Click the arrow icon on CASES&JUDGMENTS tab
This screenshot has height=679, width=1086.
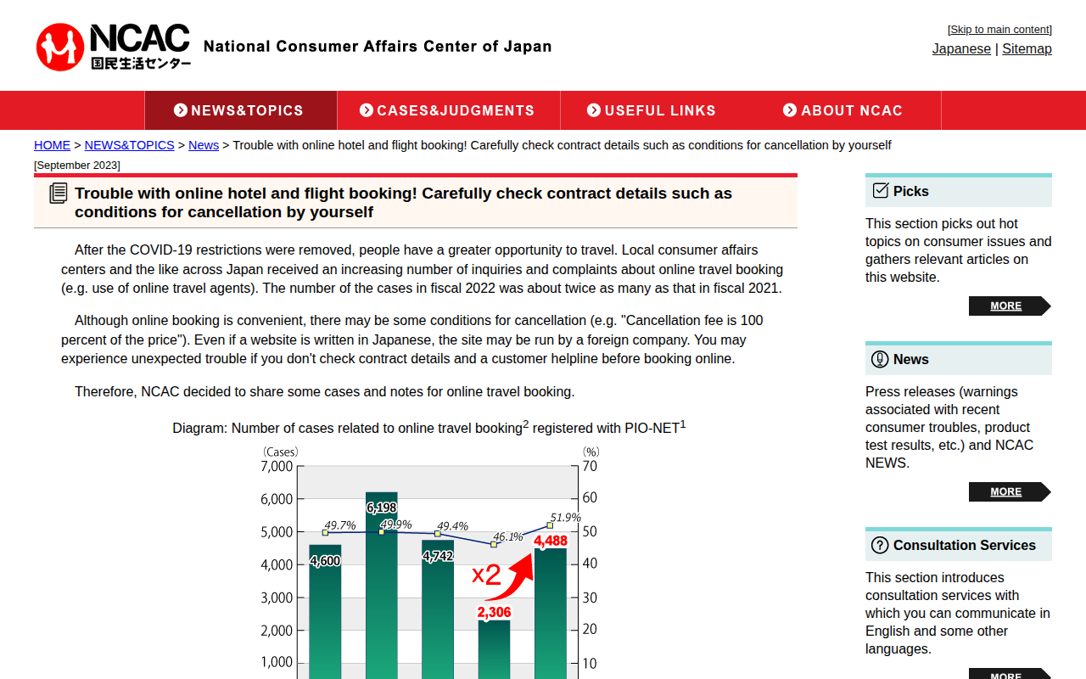[366, 110]
